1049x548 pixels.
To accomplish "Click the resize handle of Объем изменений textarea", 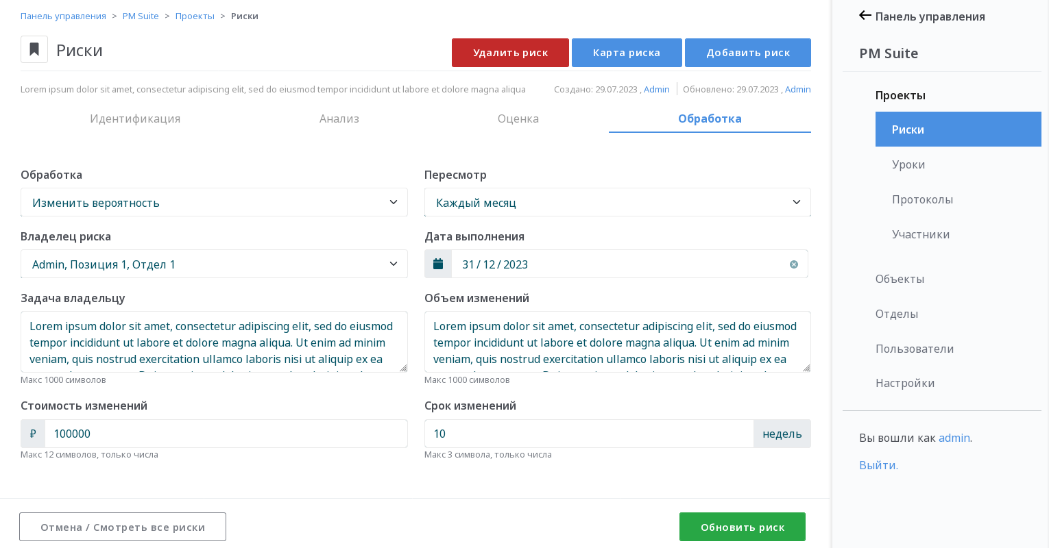I will click(806, 368).
